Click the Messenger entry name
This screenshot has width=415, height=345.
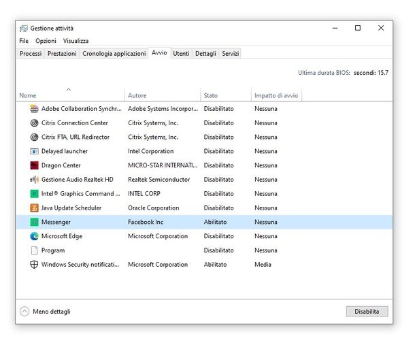(56, 222)
